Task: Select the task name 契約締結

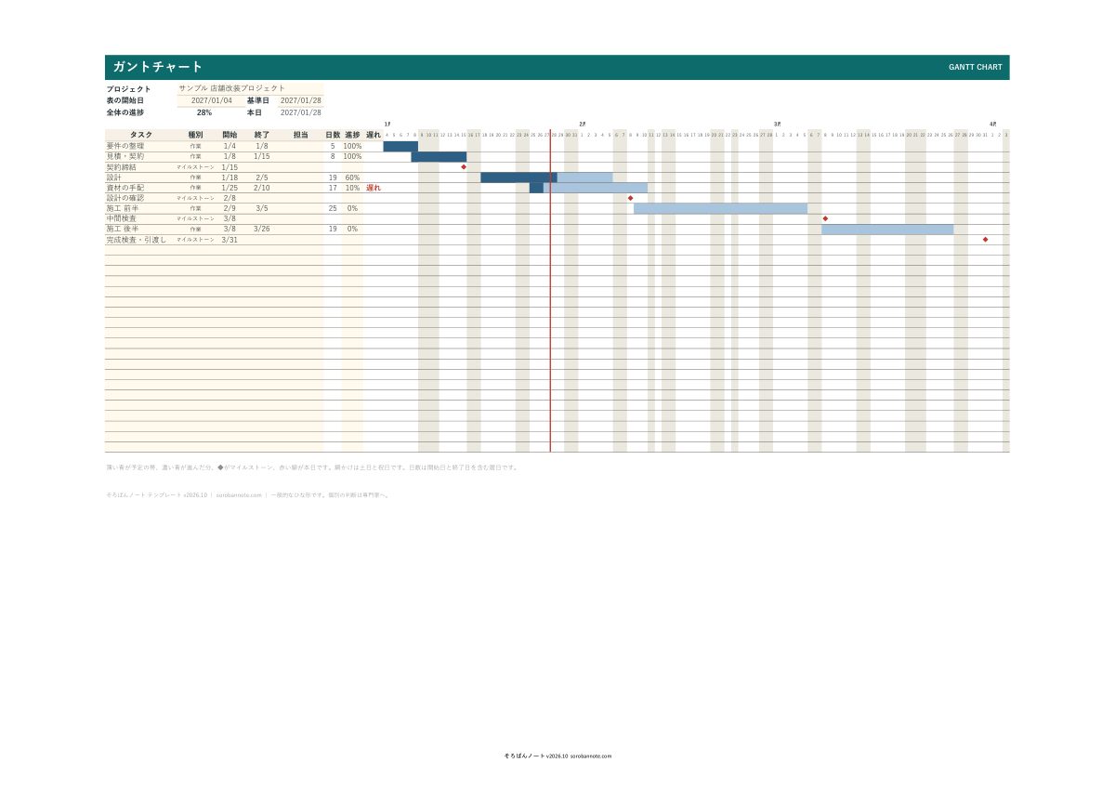Action: click(x=121, y=167)
